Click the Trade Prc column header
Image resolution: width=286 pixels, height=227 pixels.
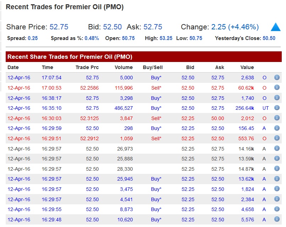coord(87,67)
